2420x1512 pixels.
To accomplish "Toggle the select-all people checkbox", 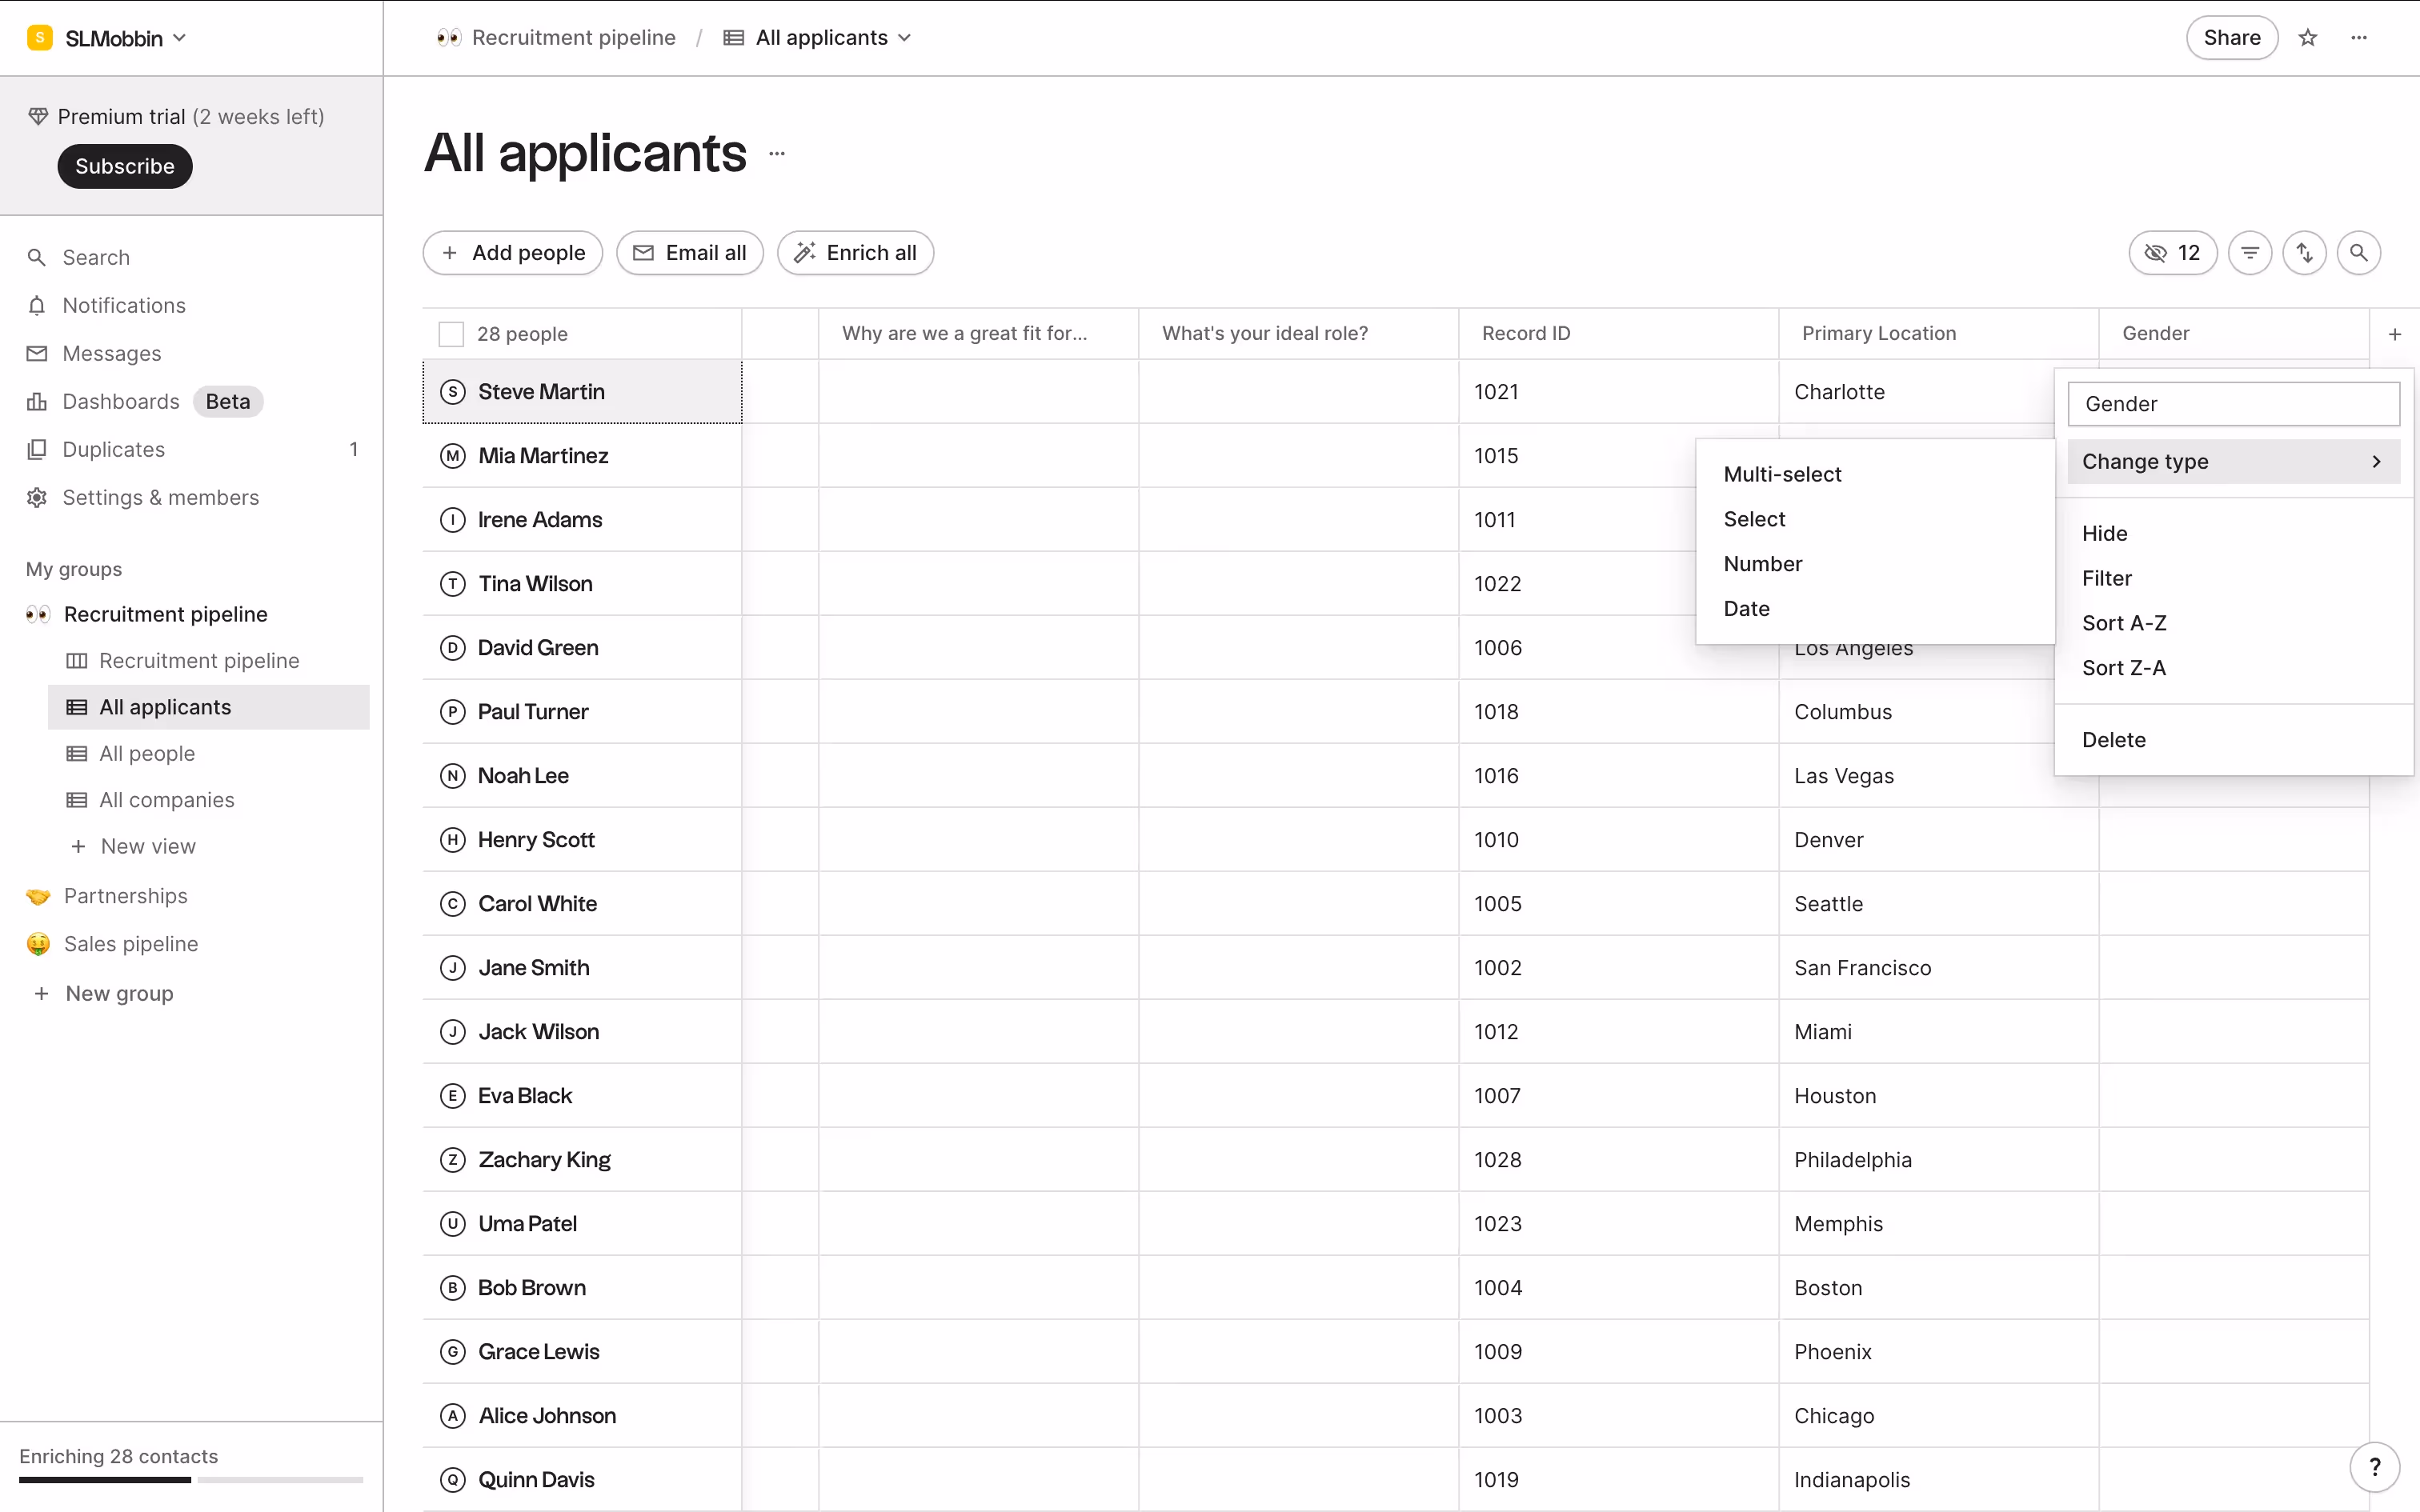I will point(451,334).
